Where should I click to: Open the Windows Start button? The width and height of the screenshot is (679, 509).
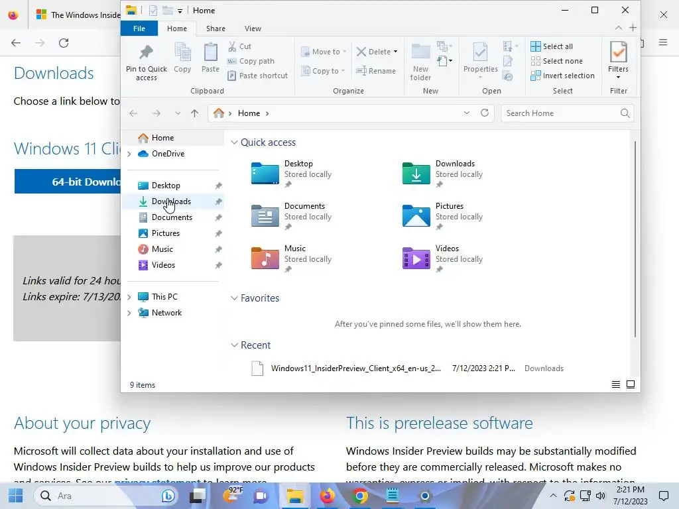16,496
